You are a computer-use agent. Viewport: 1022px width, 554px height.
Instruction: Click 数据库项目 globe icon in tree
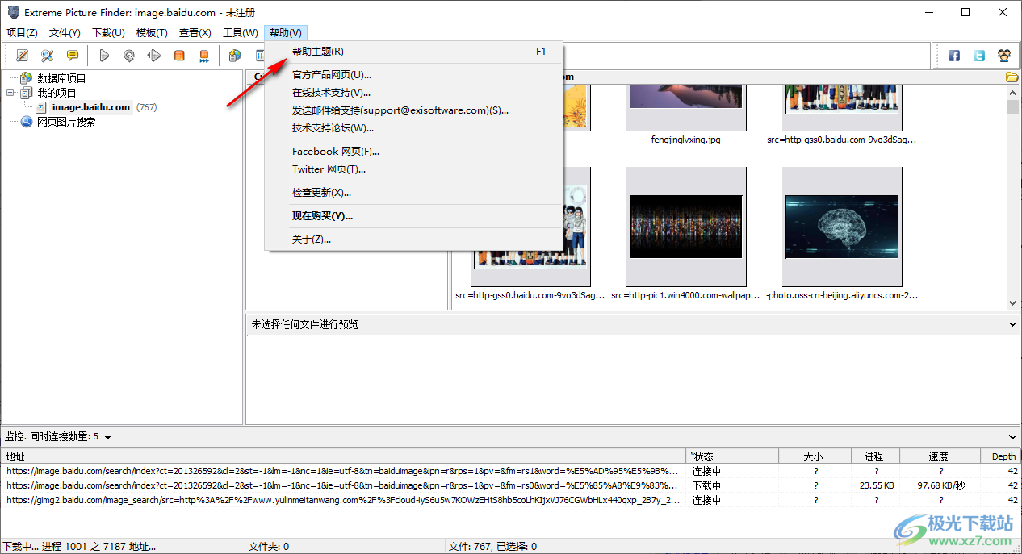[x=26, y=78]
